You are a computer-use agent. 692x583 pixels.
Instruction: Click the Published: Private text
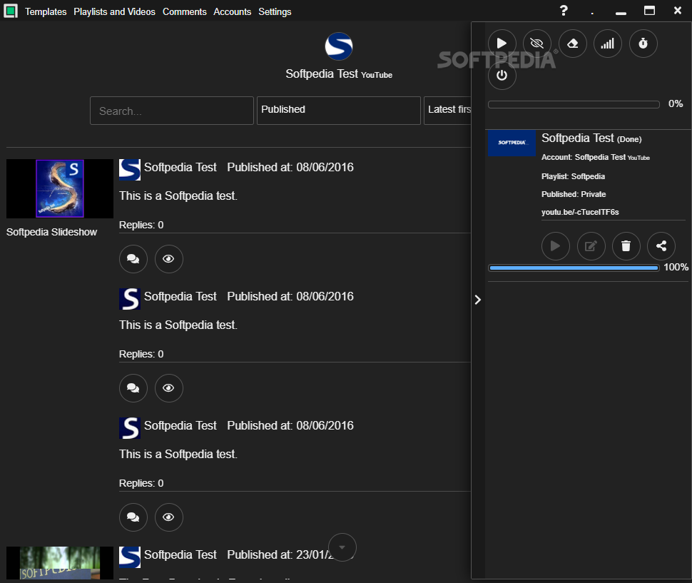(x=574, y=195)
